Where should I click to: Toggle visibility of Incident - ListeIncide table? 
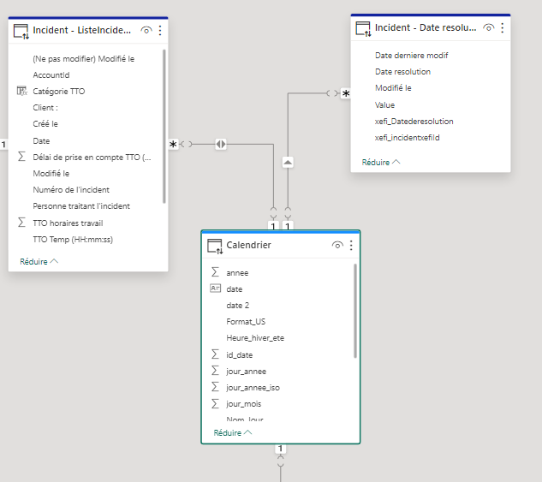pyautogui.click(x=146, y=31)
